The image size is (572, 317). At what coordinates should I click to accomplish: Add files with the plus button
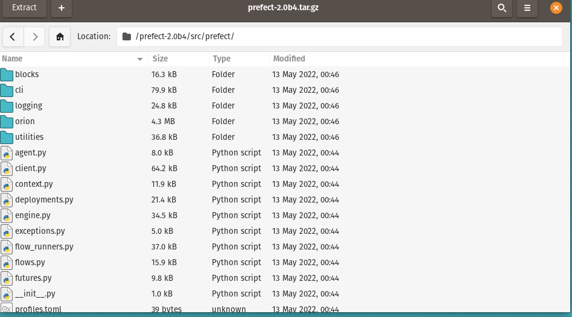tap(62, 8)
